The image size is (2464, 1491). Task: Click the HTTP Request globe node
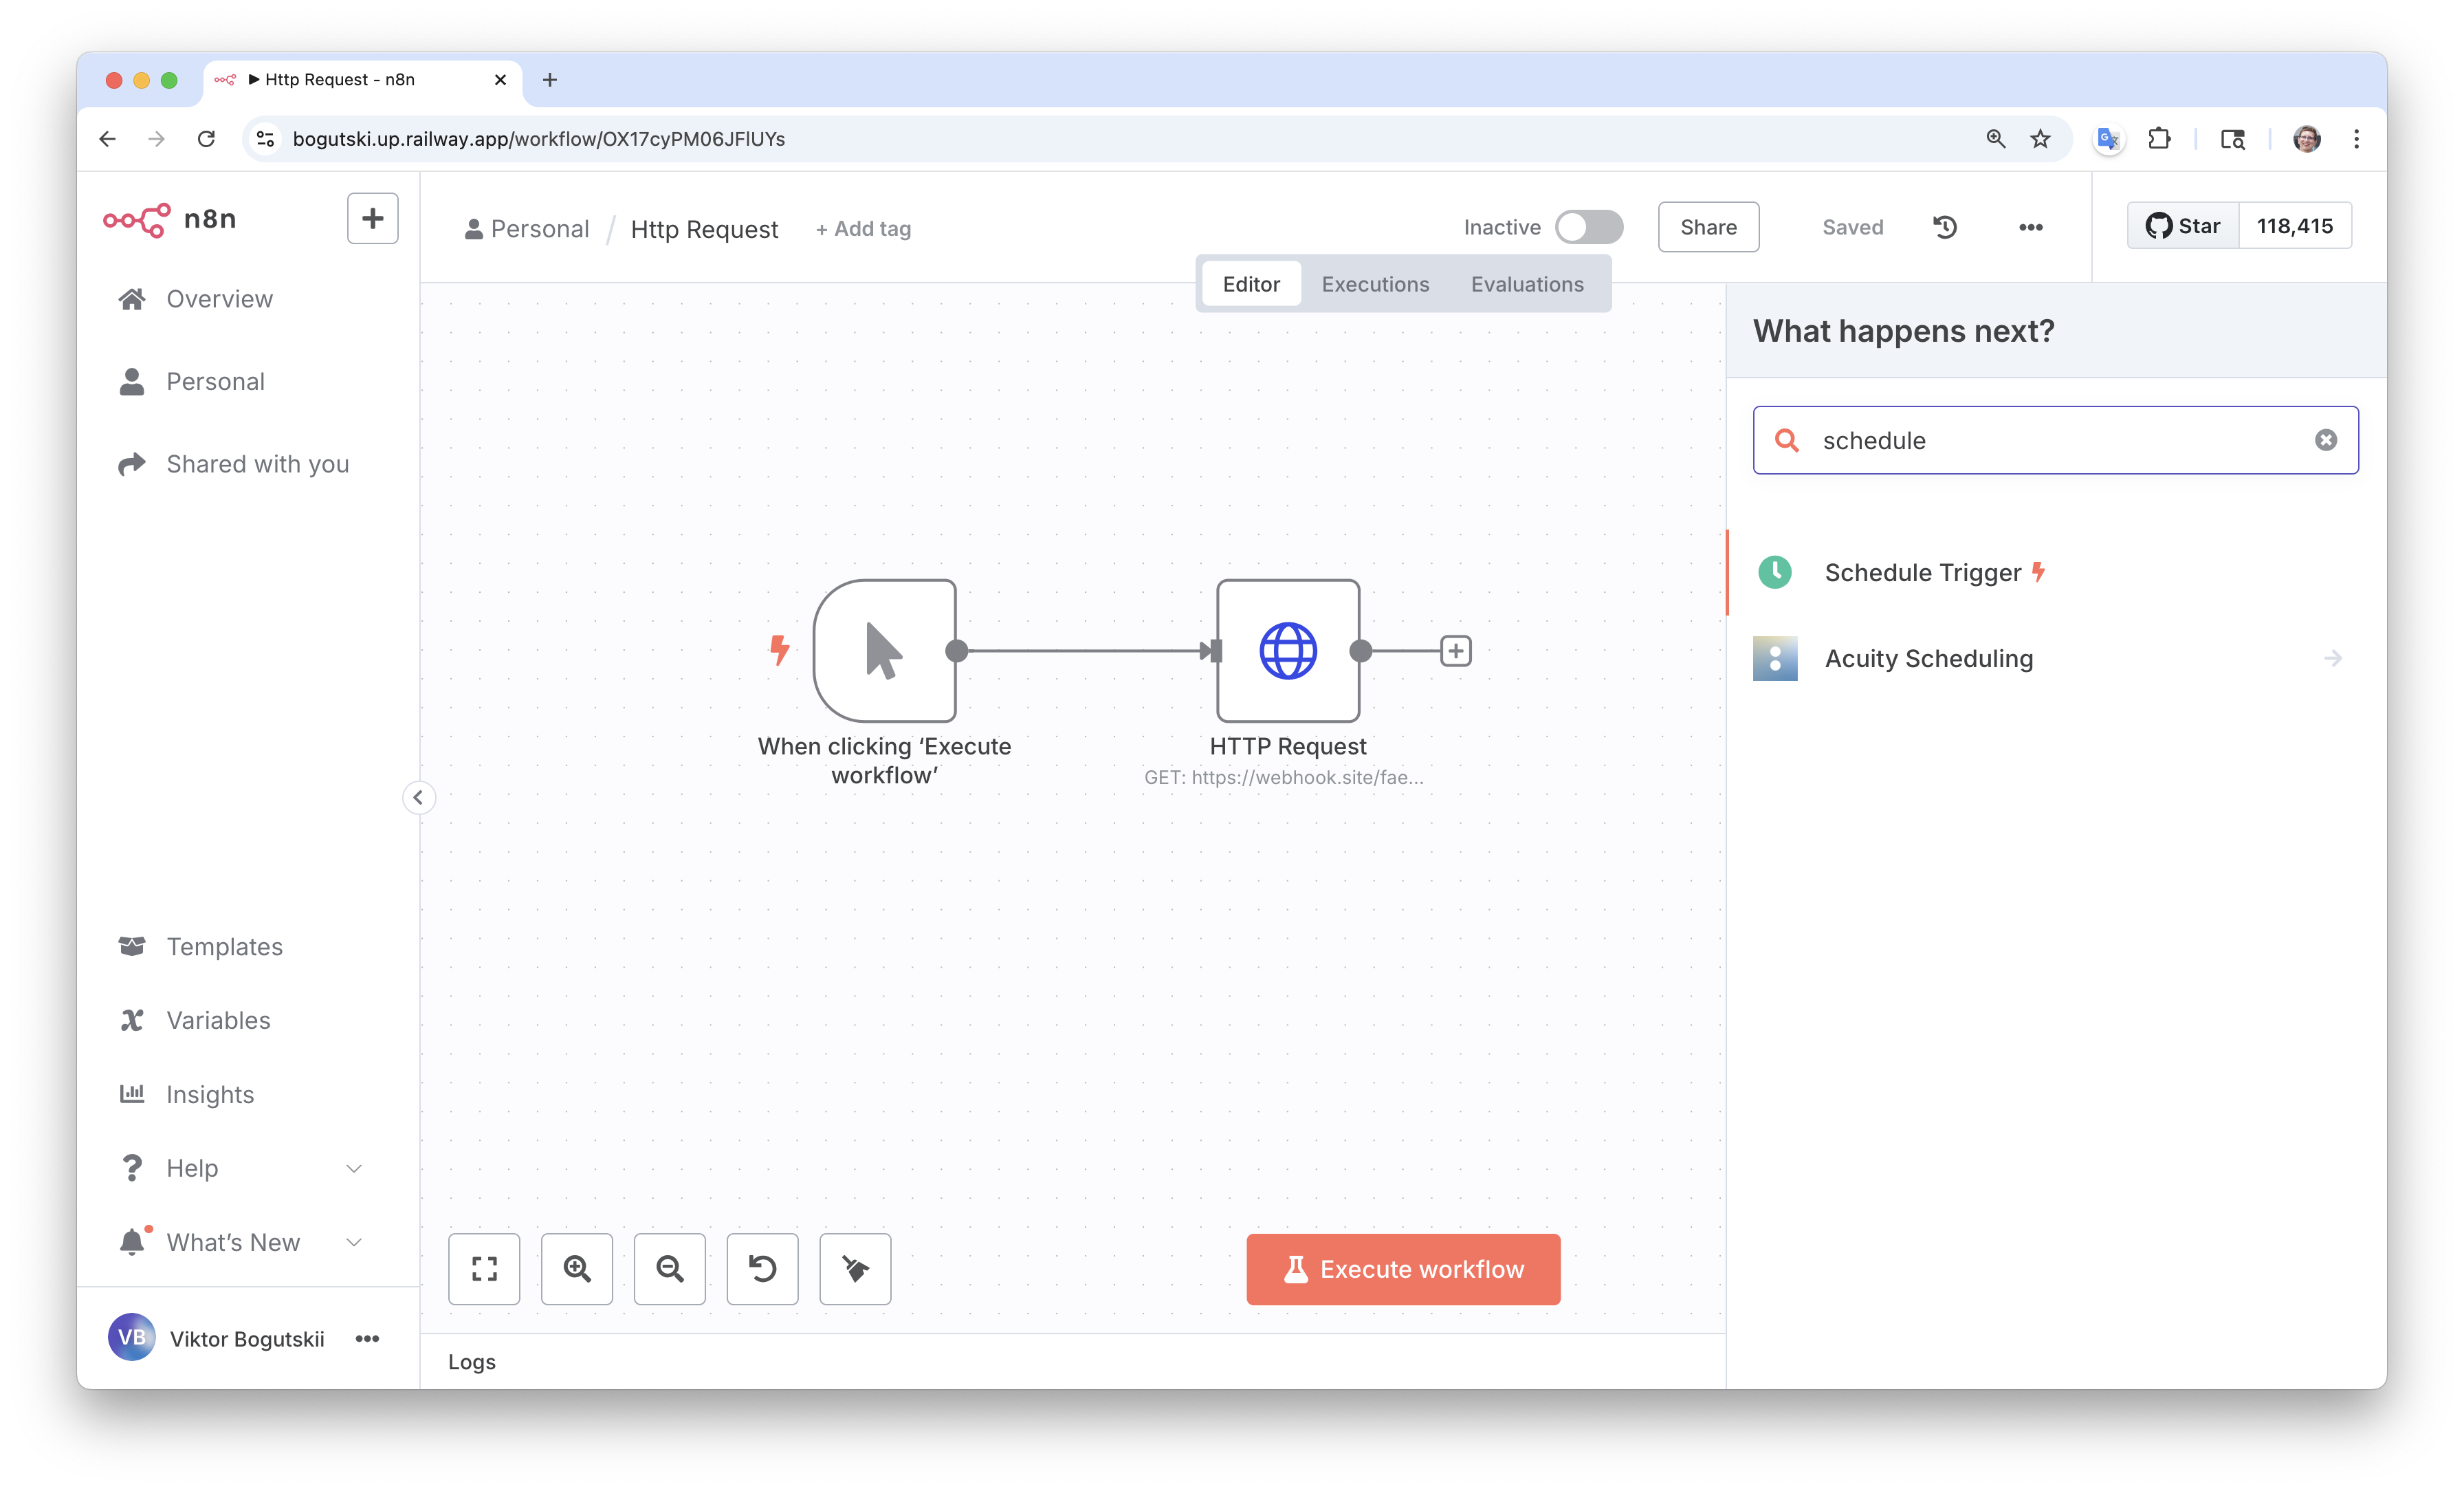click(x=1288, y=651)
